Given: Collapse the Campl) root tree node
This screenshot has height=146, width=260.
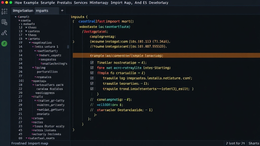Looking at the screenshot, I should (15, 17).
